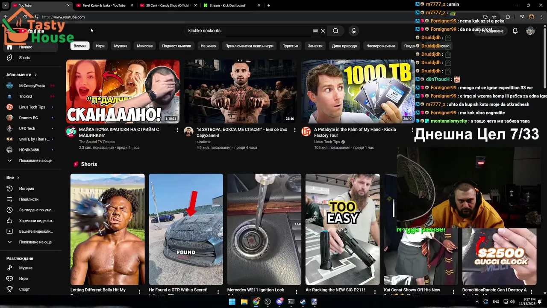The image size is (547, 308).
Task: Open the Chrome three-dot menu
Action: tap(541, 17)
